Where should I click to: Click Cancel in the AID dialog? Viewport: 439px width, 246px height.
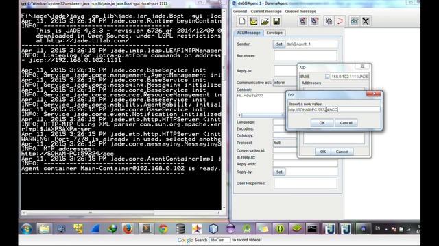click(342, 152)
